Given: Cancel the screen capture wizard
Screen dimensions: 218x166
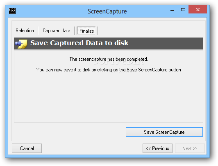Looking at the screenshot, I should pos(27,148).
